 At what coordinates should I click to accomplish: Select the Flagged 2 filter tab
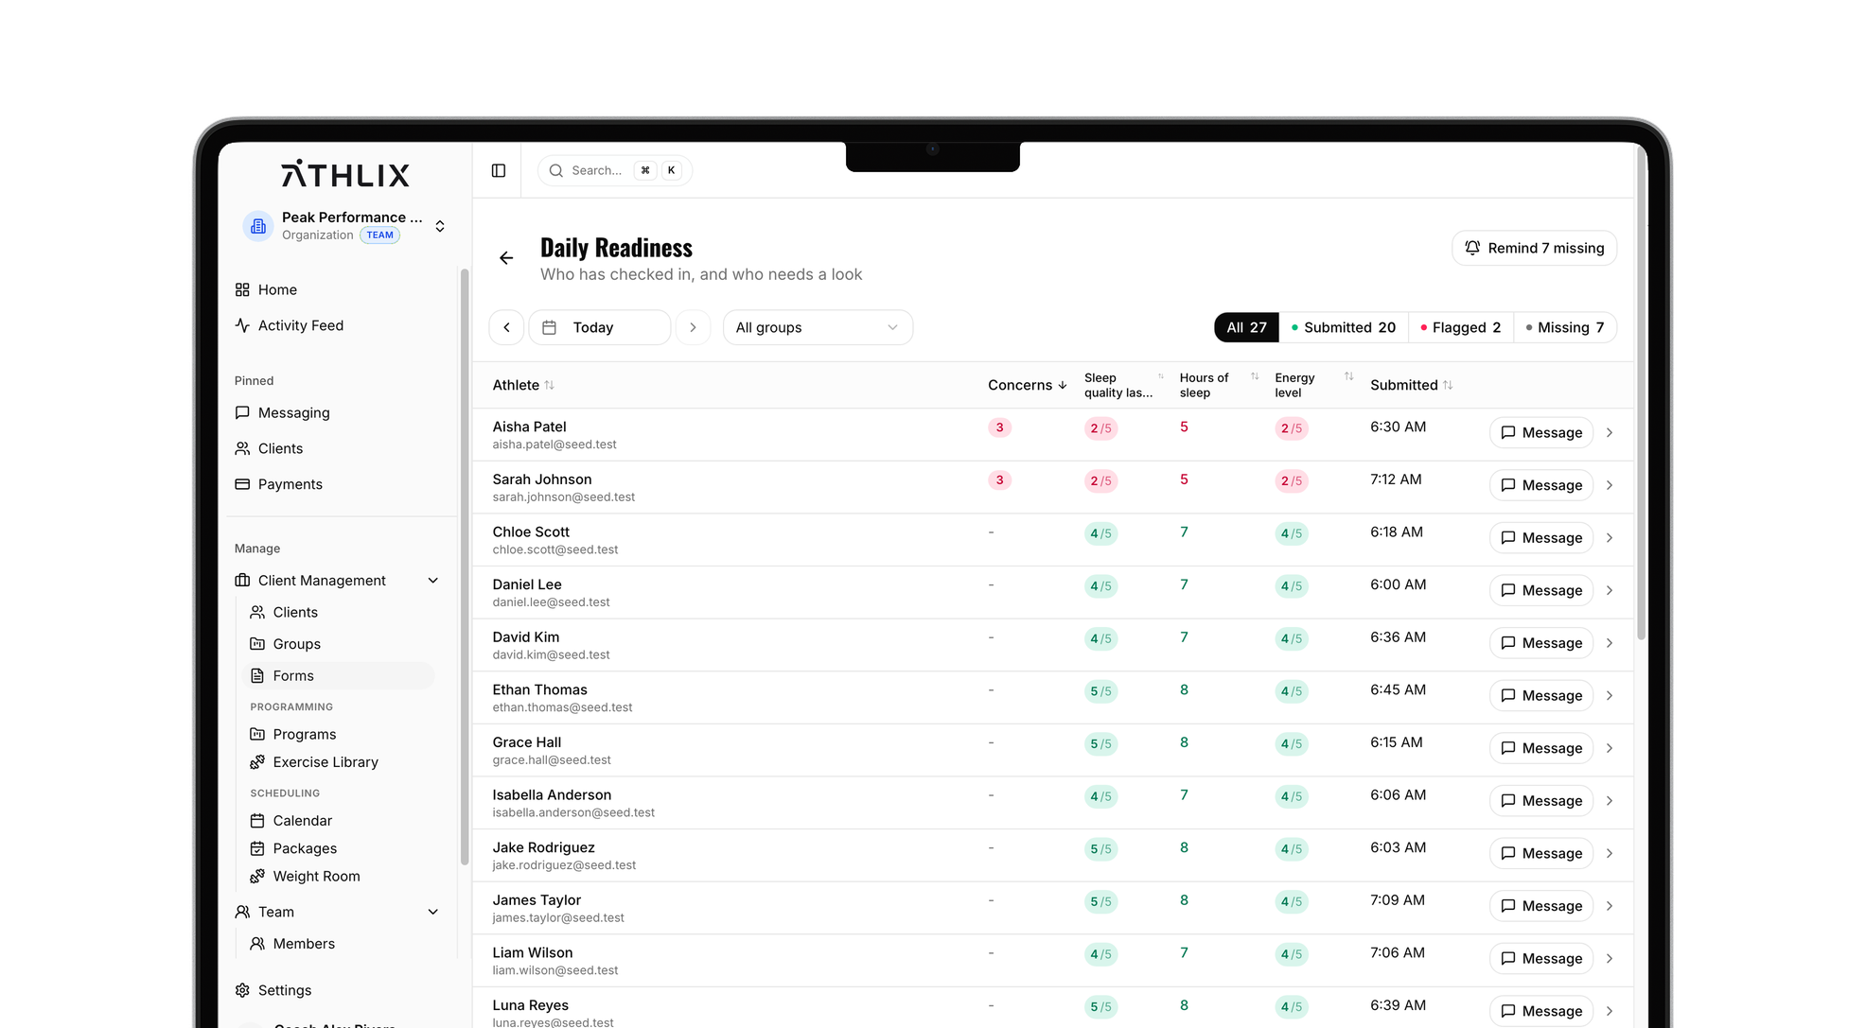(x=1461, y=327)
